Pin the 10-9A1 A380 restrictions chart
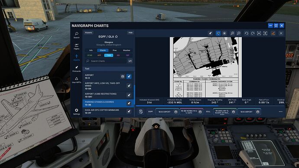 click(129, 95)
